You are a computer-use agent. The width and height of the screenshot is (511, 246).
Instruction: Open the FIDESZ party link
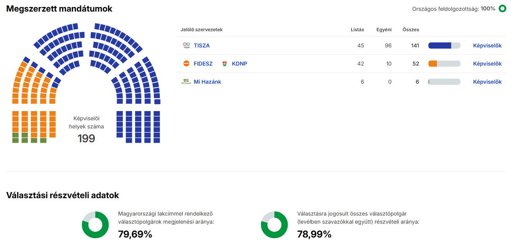(x=203, y=64)
